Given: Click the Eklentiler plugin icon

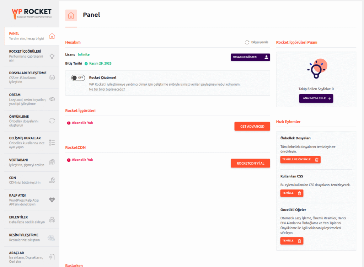Looking at the screenshot, I should (52, 219).
